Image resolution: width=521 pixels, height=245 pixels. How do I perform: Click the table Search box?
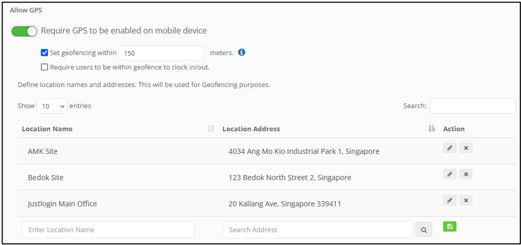pos(473,106)
